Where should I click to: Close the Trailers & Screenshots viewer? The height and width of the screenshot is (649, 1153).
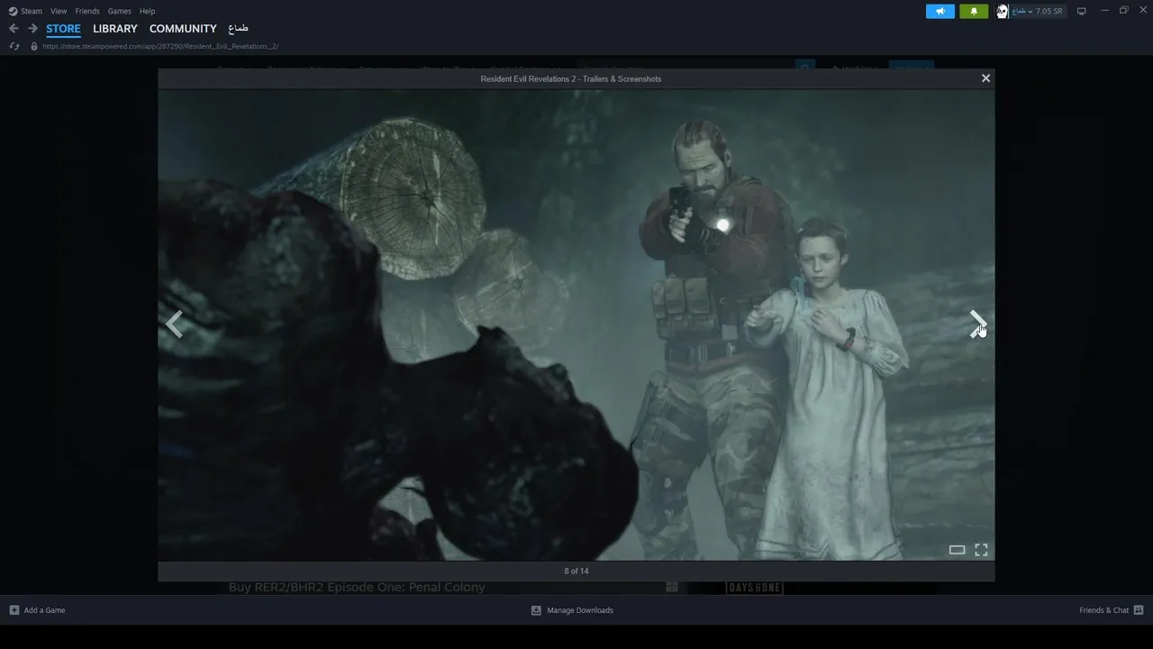coord(985,78)
